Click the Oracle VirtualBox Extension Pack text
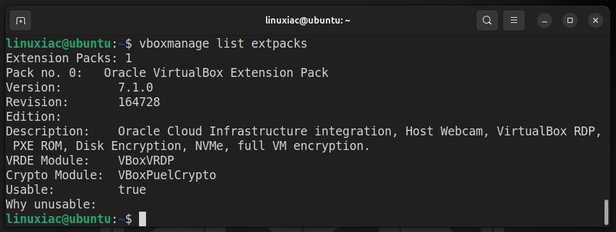Image resolution: width=616 pixels, height=232 pixels. [216, 72]
